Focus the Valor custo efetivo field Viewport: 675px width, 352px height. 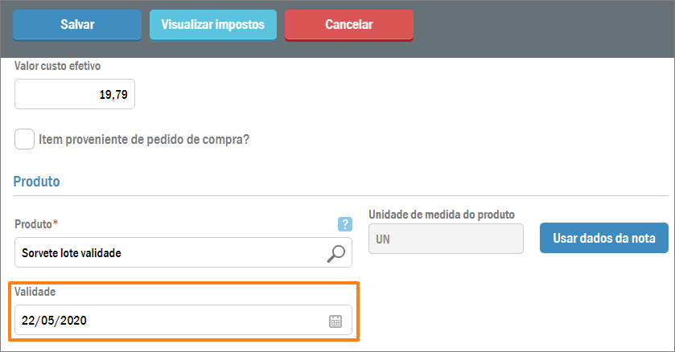pyautogui.click(x=75, y=94)
